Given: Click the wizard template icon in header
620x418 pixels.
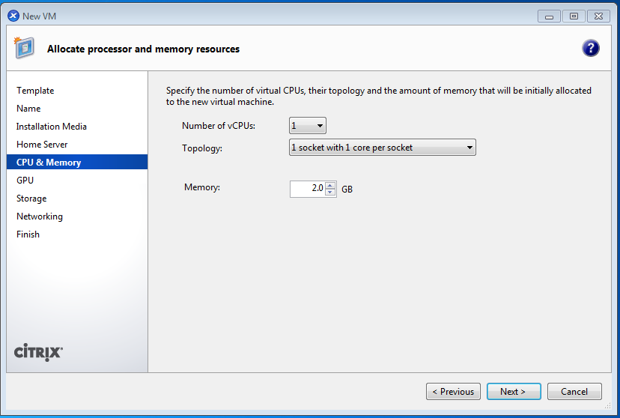Looking at the screenshot, I should coord(24,48).
